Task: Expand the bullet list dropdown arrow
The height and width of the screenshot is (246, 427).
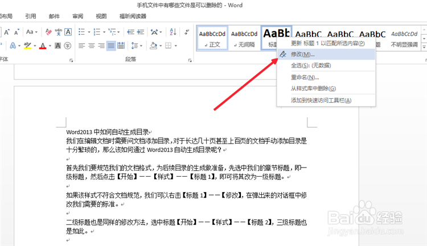Action: 89,32
